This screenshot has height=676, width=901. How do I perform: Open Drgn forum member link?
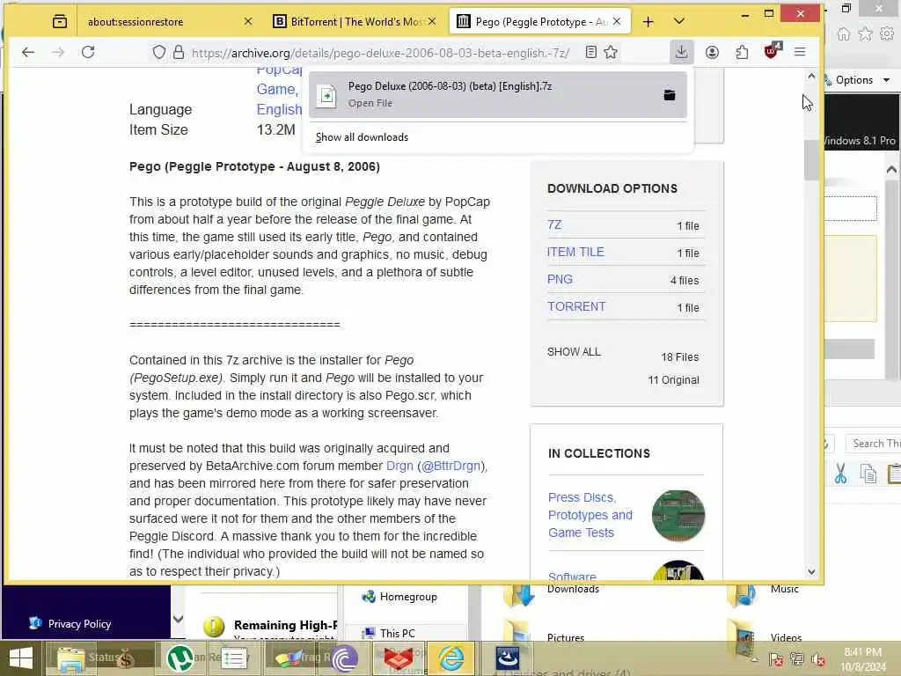[x=399, y=466]
